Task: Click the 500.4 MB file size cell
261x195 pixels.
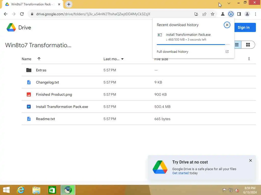Action: point(162,107)
